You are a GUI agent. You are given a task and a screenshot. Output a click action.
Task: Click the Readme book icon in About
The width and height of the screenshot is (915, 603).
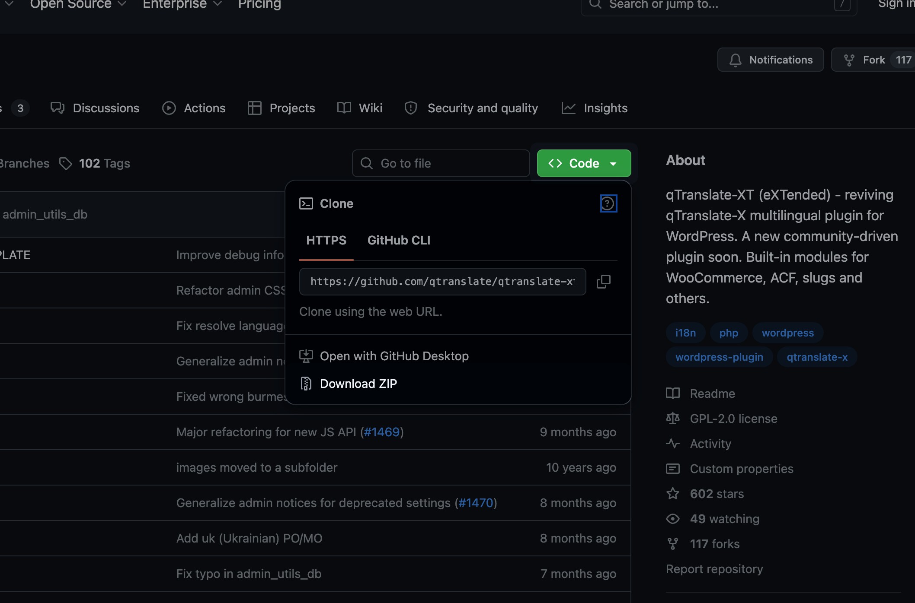point(673,394)
